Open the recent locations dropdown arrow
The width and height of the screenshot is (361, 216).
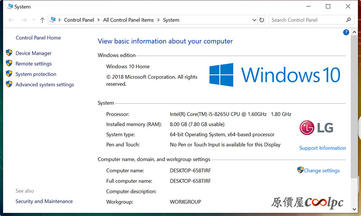33,20
